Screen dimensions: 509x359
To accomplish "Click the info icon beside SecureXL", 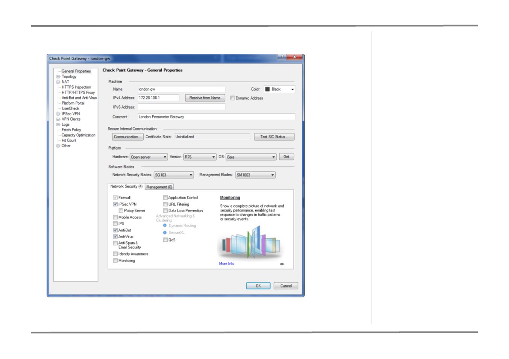I will [x=165, y=233].
